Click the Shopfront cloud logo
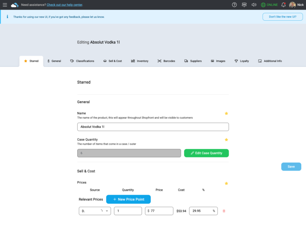The height and width of the screenshot is (239, 306). point(15,5)
